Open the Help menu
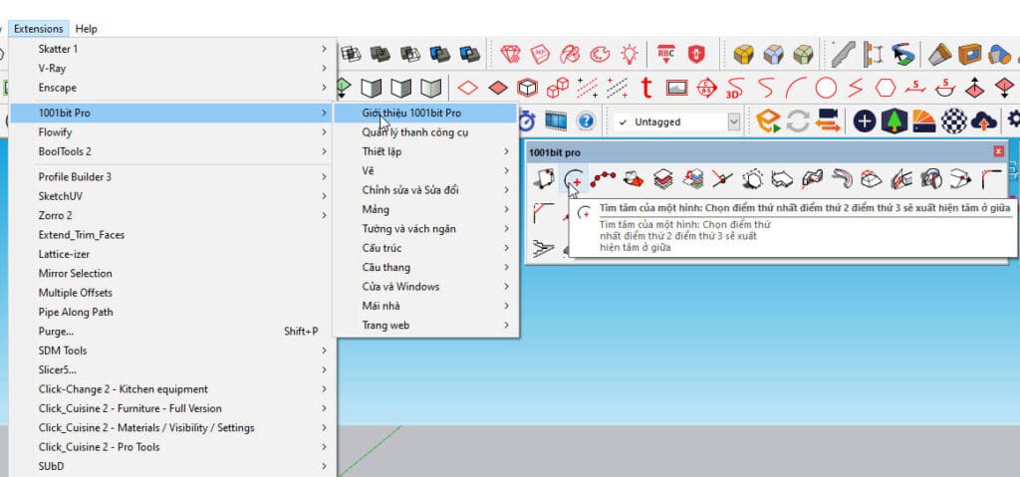Image resolution: width=1020 pixels, height=477 pixels. (87, 29)
